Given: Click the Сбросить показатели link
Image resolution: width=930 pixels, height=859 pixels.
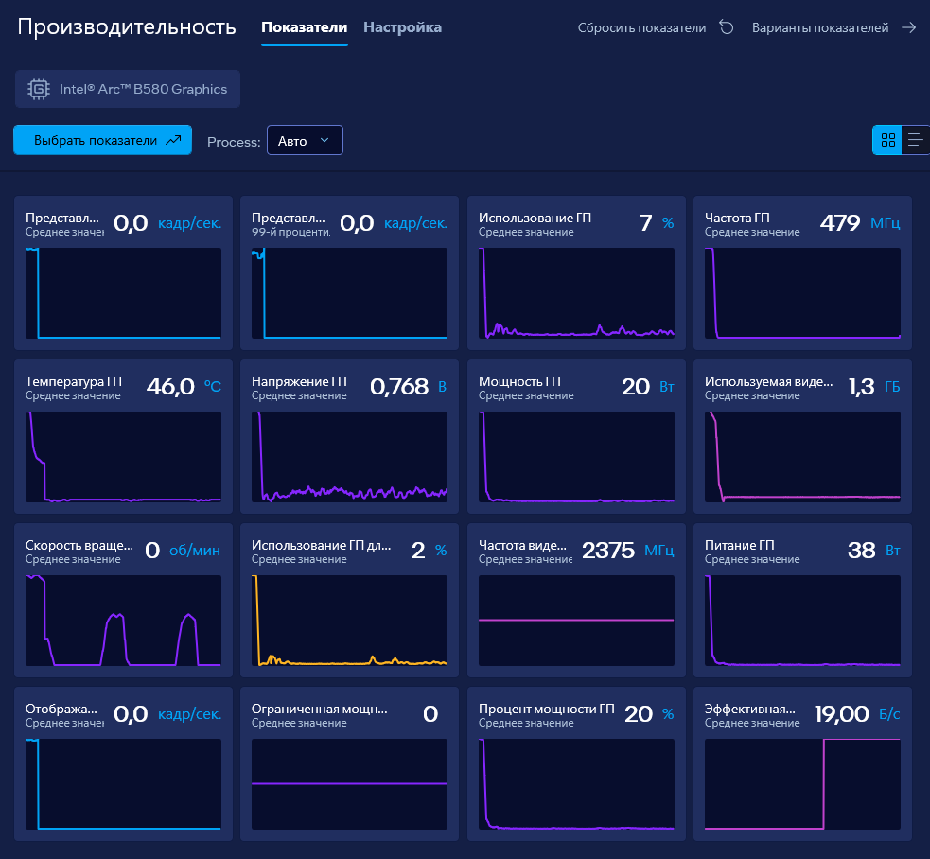Looking at the screenshot, I should point(641,27).
